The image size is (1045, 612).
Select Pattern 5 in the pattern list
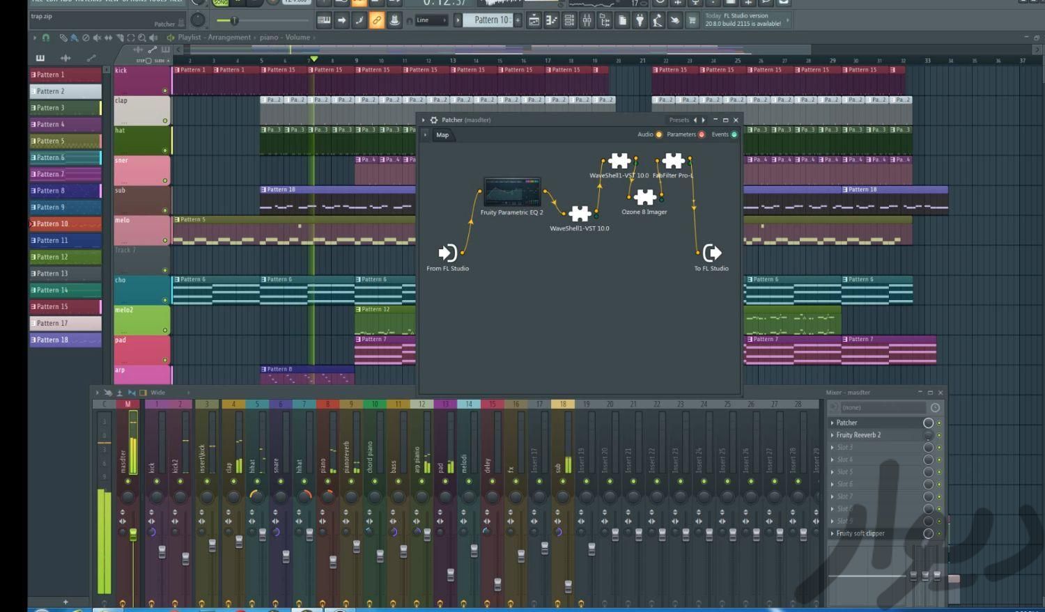[x=65, y=141]
